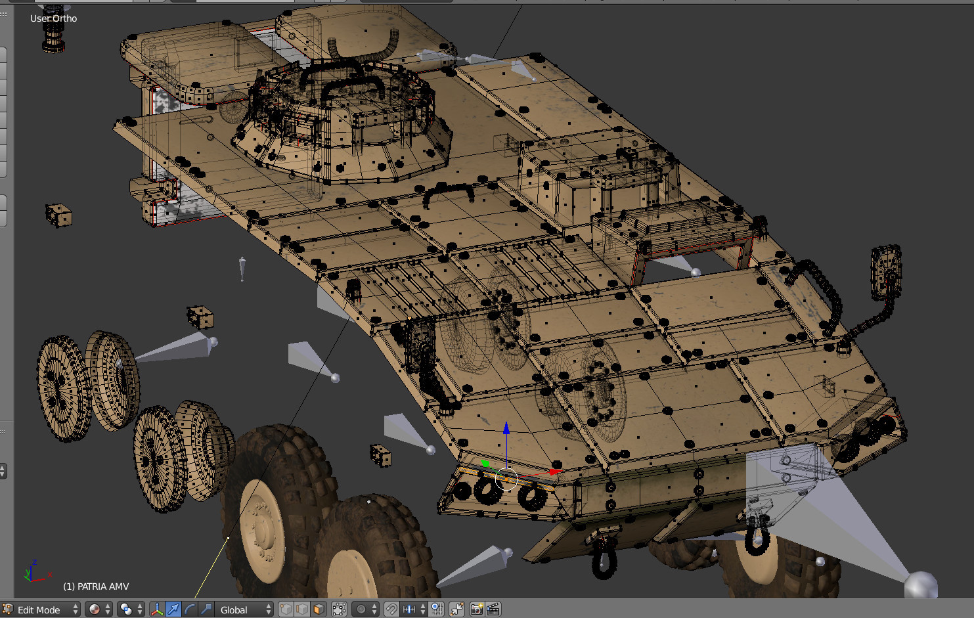Switch to vertex select mode
Image resolution: width=974 pixels, height=618 pixels.
[286, 609]
